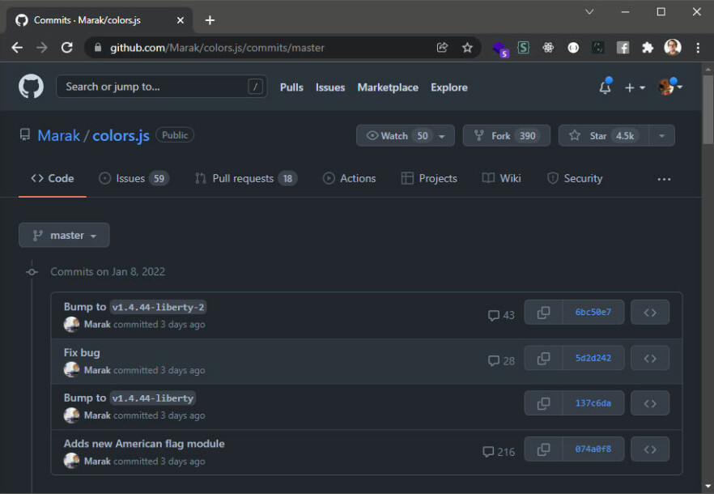
Task: Open commit 137c6da
Action: pos(593,403)
